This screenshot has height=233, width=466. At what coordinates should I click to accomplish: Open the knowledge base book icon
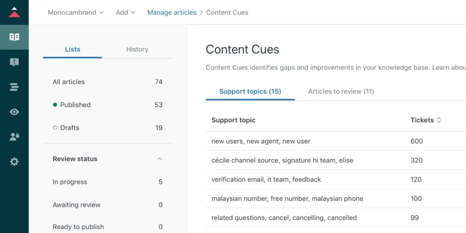(x=14, y=37)
